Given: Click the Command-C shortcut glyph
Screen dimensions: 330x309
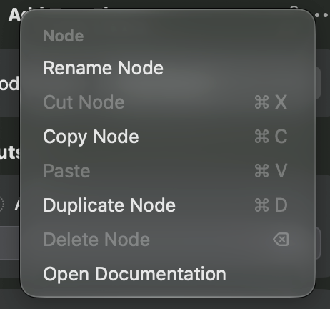Looking at the screenshot, I should [271, 137].
